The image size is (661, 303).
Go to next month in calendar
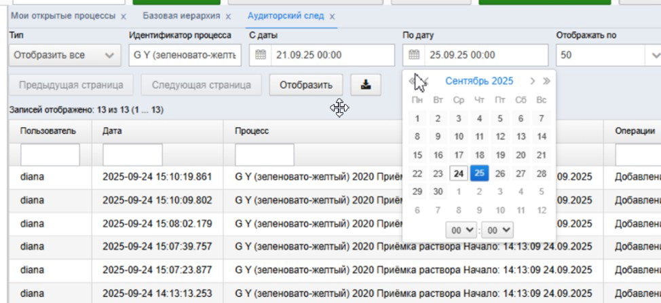point(533,81)
